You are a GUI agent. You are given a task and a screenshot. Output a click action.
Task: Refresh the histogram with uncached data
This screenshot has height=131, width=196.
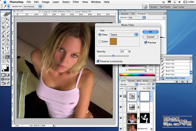pyautogui.click(x=164, y=18)
